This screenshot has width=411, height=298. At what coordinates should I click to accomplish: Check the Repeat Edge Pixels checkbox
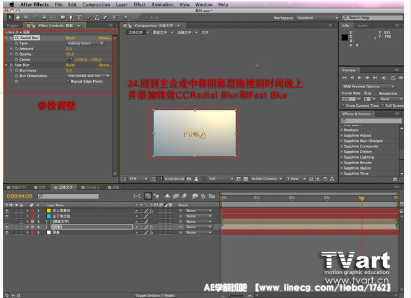pyautogui.click(x=68, y=81)
